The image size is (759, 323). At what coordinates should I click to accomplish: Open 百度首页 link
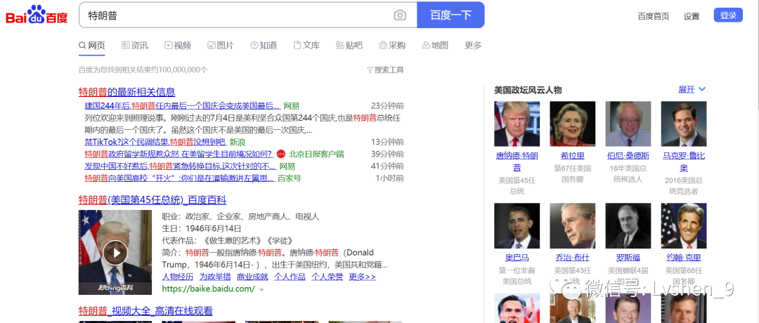(654, 16)
